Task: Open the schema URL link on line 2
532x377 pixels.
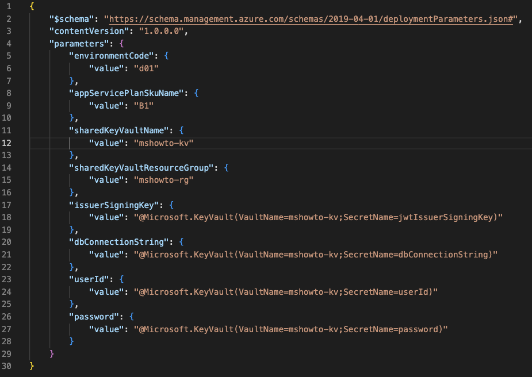Action: [x=311, y=19]
